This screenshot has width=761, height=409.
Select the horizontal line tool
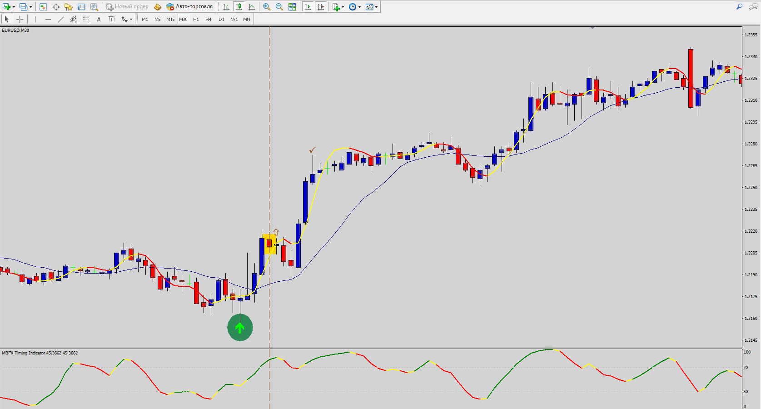(x=48, y=19)
